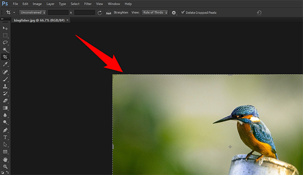This screenshot has width=303, height=175.
Task: Swap foreground and background colors
Action: 7,172
